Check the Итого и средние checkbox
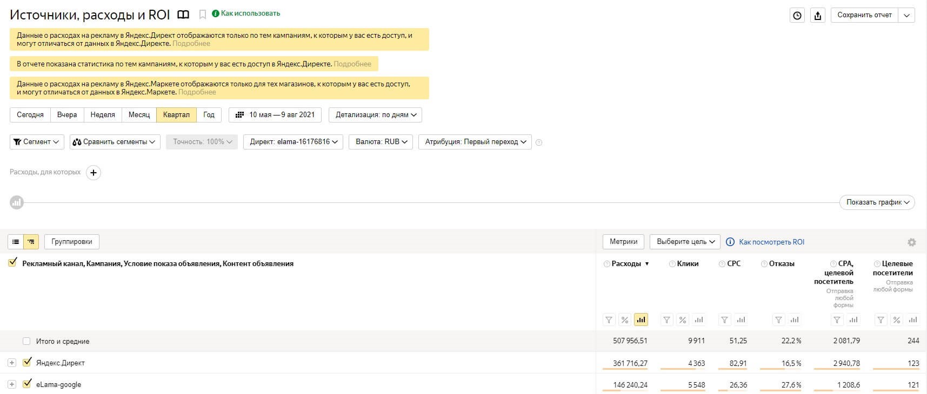 (x=26, y=341)
